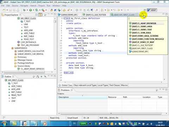Click the New wizard icon in toolbar
169x127 pixels.
point(4,10)
